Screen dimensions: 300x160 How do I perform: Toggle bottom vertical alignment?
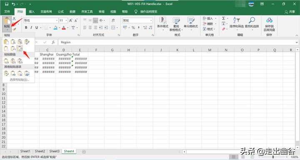click(x=95, y=20)
